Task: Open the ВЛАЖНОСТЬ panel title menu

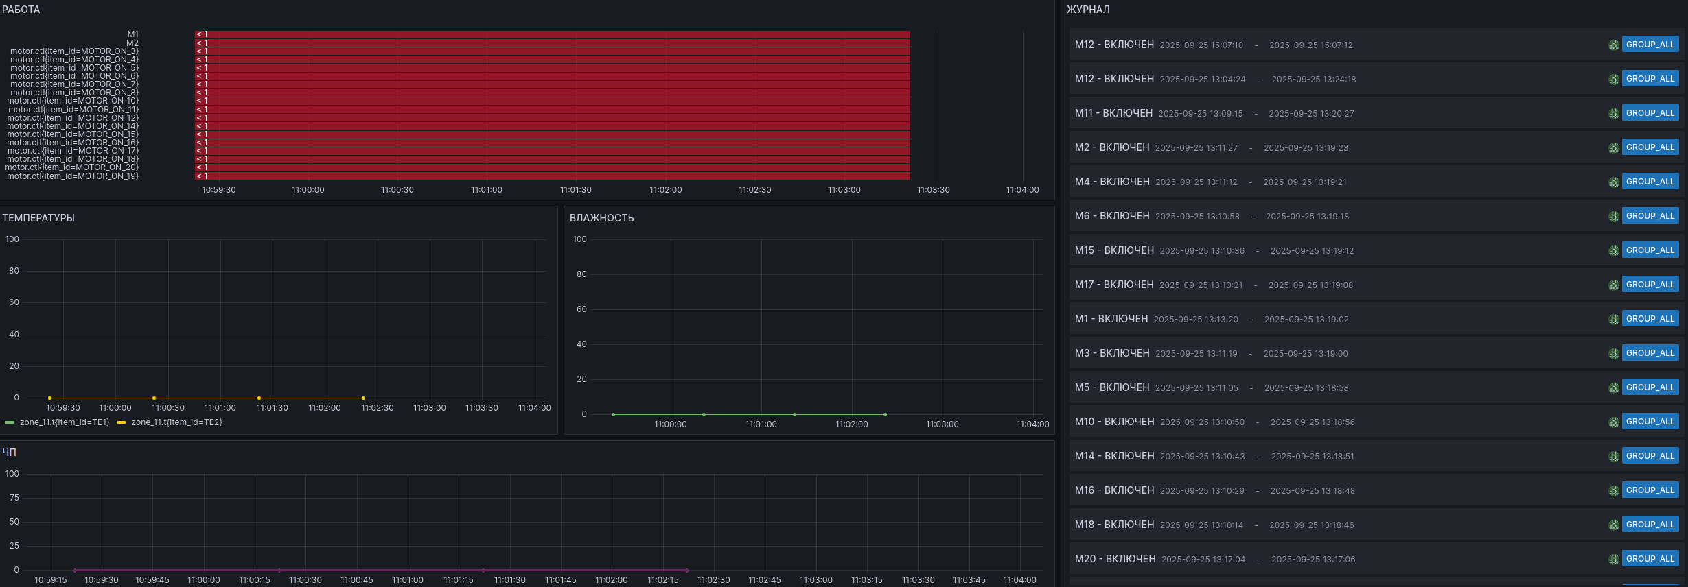Action: click(x=601, y=218)
